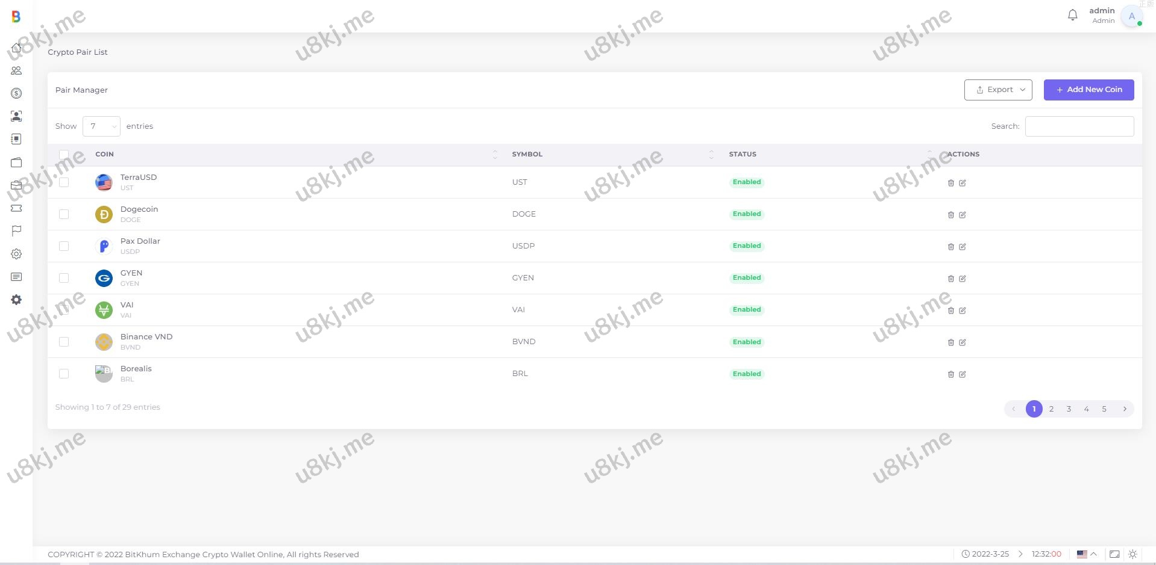Tick the select-all checkbox in table header
1156x565 pixels.
point(64,155)
